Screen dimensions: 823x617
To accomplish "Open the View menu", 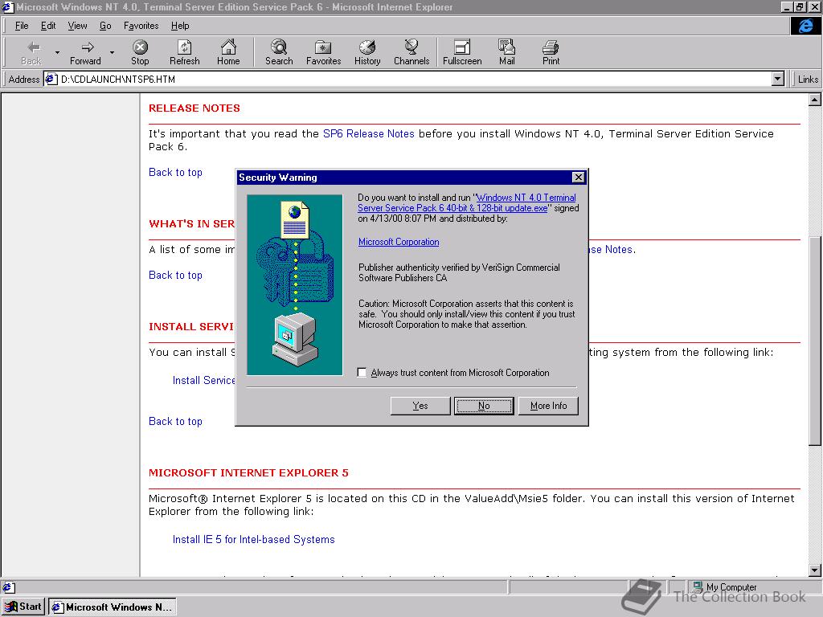I will 77,26.
